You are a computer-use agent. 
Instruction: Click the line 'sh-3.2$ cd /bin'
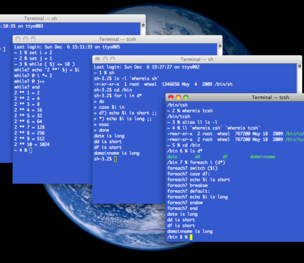click(x=113, y=90)
